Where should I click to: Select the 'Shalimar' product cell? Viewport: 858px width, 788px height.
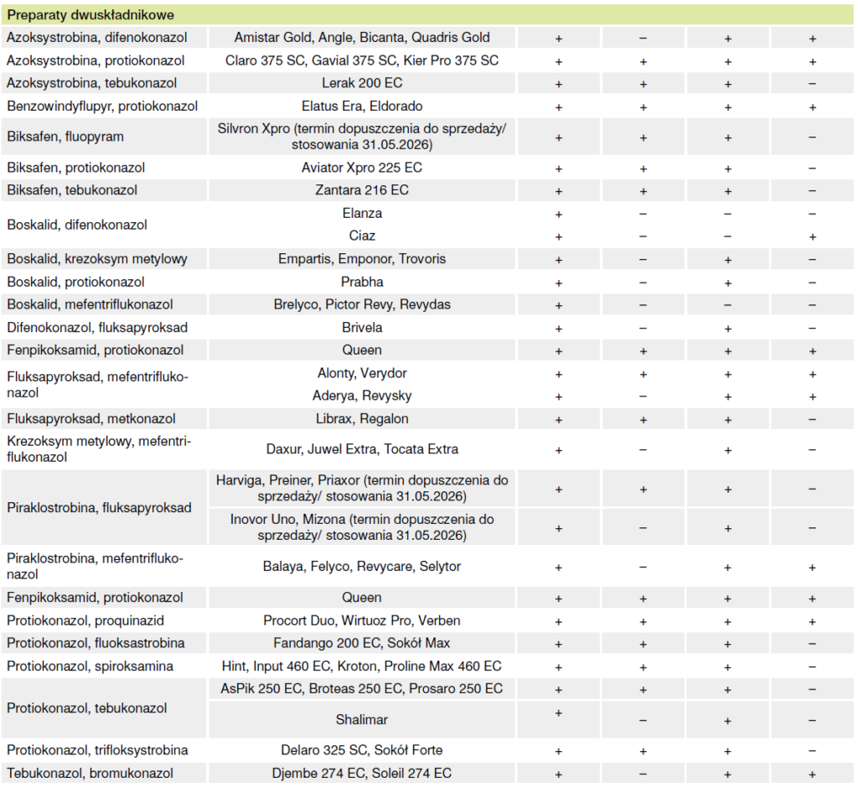coord(362,719)
